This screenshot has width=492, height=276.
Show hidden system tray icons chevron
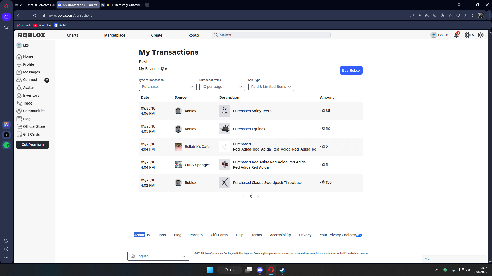coord(437,270)
